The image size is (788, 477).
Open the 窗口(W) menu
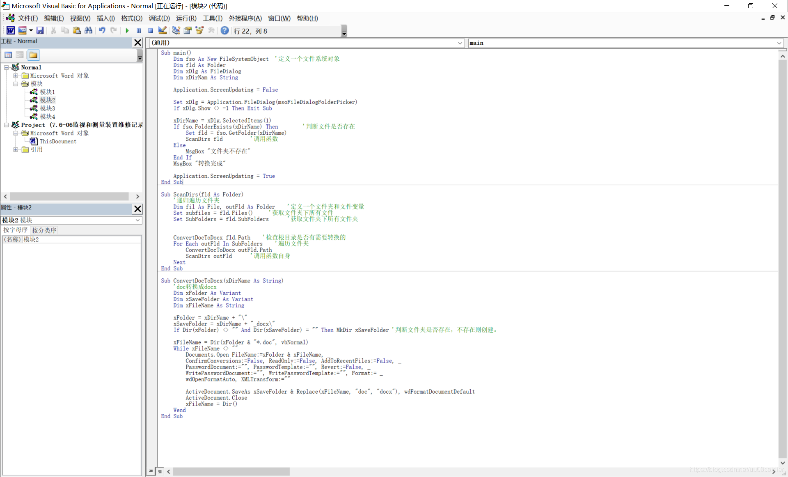(x=279, y=18)
